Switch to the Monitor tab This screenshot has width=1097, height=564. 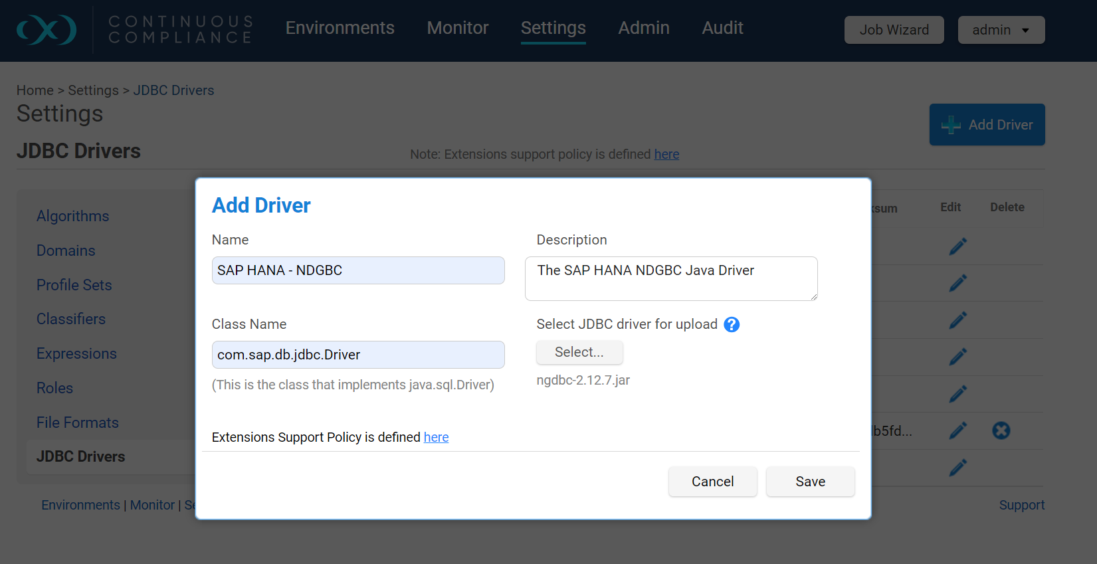[457, 28]
